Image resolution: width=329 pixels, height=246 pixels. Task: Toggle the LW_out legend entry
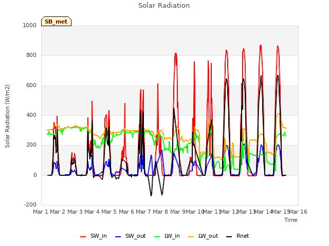coord(203,236)
